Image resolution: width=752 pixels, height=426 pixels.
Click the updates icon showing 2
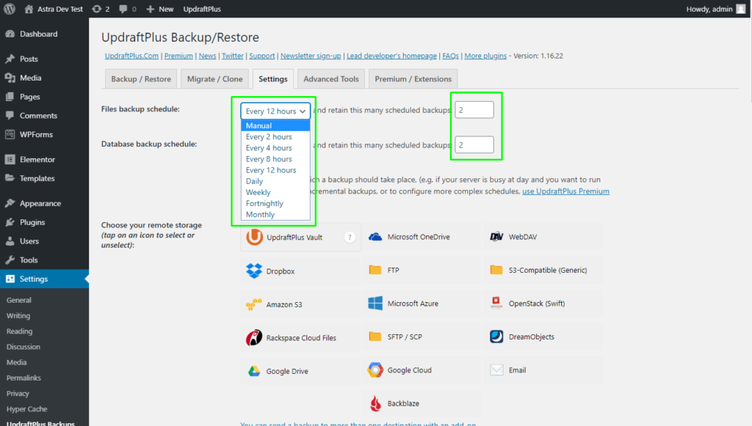point(97,9)
